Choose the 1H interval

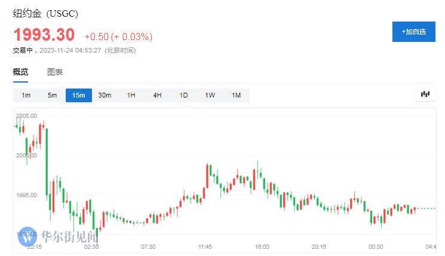pos(131,95)
